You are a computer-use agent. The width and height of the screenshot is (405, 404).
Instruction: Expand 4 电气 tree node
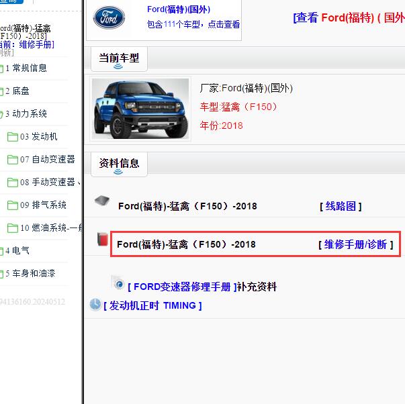tap(17, 250)
